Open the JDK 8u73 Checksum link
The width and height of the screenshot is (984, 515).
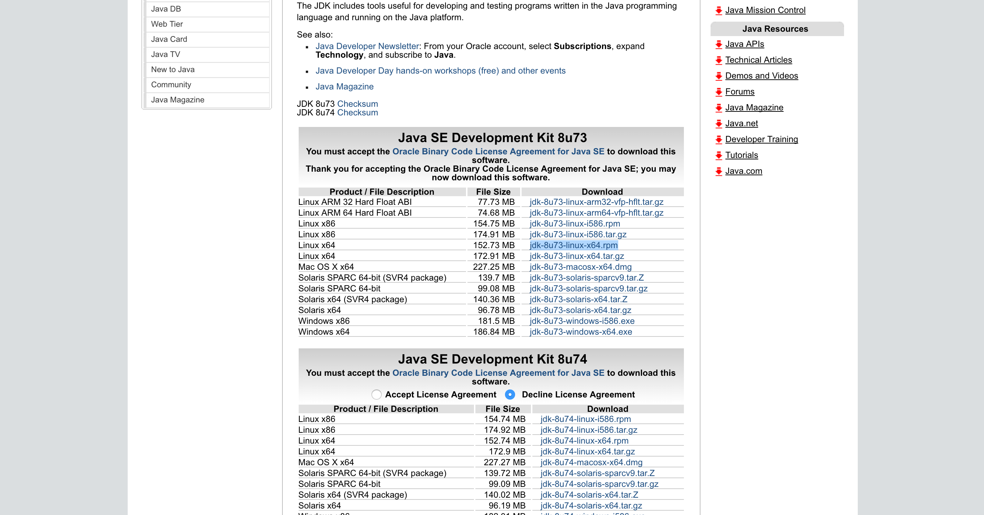pos(357,104)
